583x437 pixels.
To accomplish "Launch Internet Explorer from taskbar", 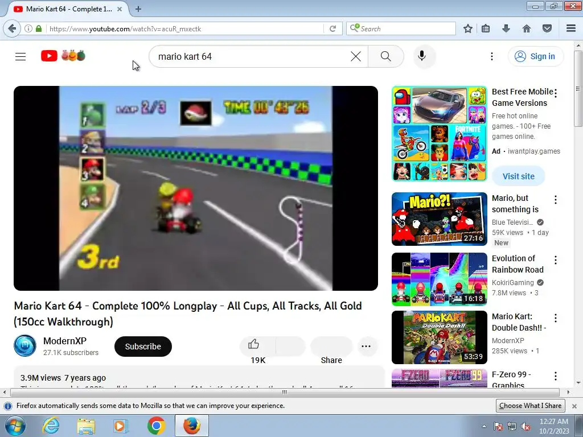I will point(51,426).
